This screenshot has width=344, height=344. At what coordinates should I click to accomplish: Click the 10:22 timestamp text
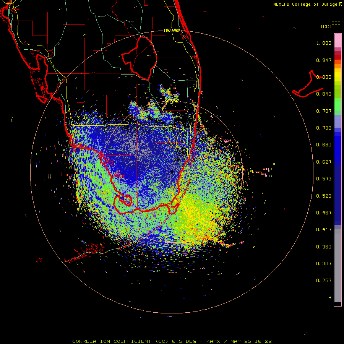263,341
